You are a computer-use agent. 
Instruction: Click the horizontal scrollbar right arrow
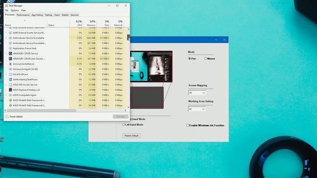(x=125, y=110)
